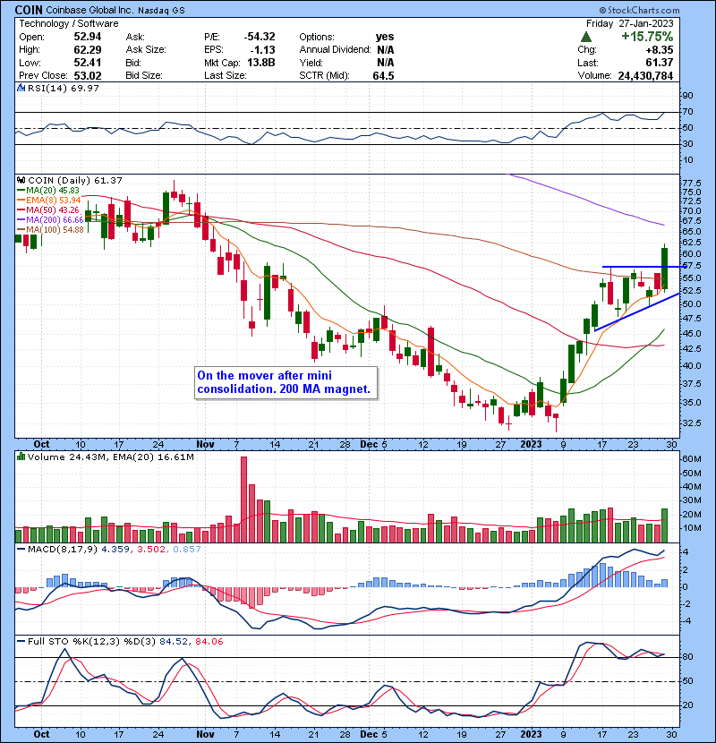Click the 77.5 price axis label
The image size is (716, 743).
tap(693, 183)
